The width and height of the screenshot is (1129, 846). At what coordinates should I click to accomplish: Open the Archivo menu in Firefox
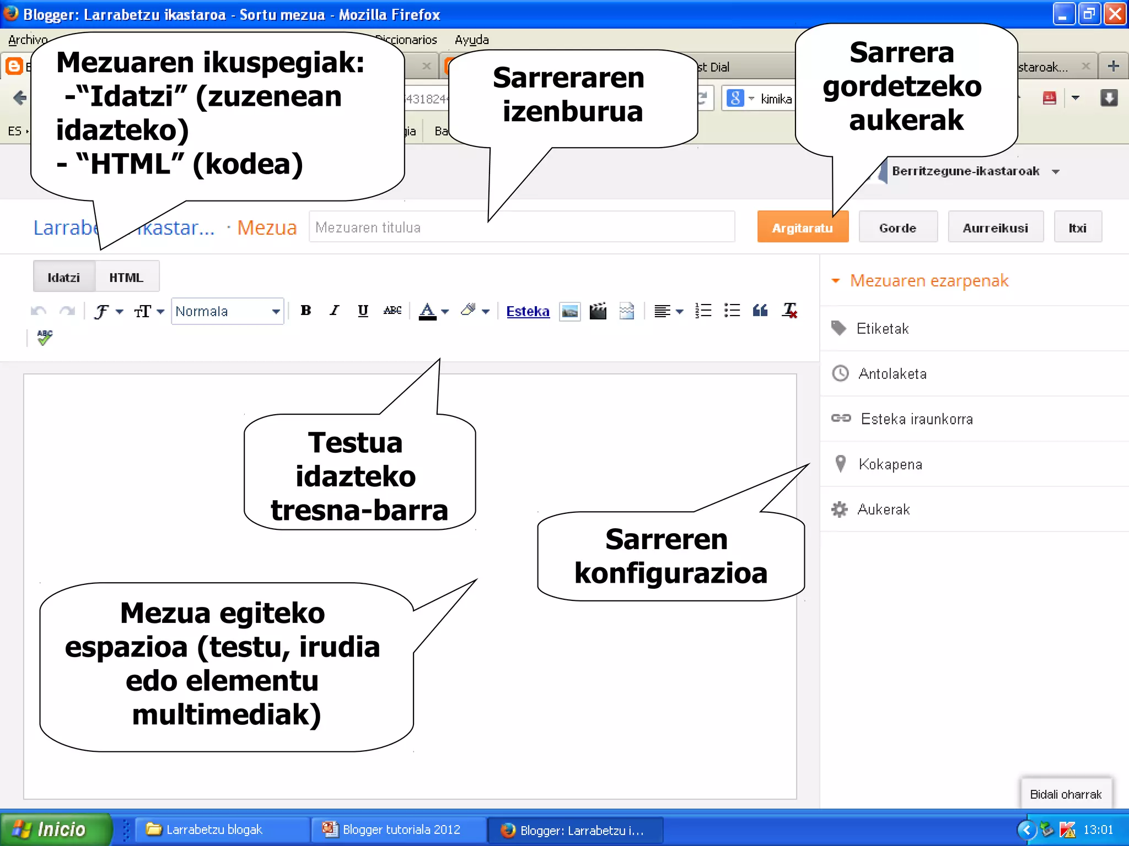click(28, 40)
